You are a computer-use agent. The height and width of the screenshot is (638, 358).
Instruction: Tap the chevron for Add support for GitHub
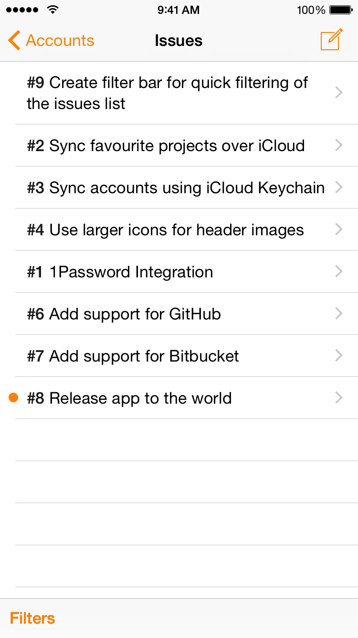[339, 314]
